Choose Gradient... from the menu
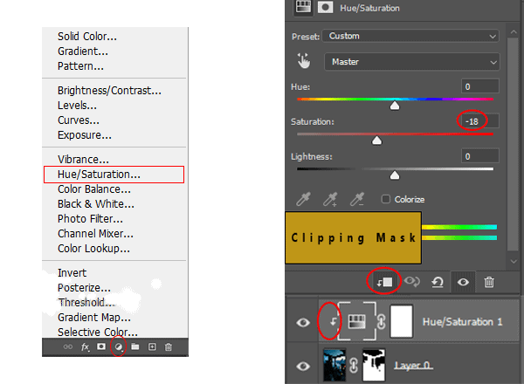 coord(83,51)
